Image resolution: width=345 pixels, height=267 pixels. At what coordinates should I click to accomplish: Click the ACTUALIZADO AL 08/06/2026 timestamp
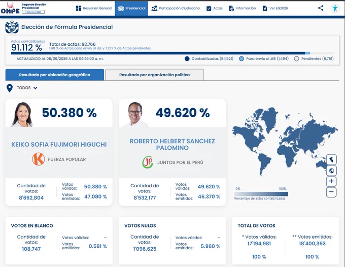click(60, 59)
